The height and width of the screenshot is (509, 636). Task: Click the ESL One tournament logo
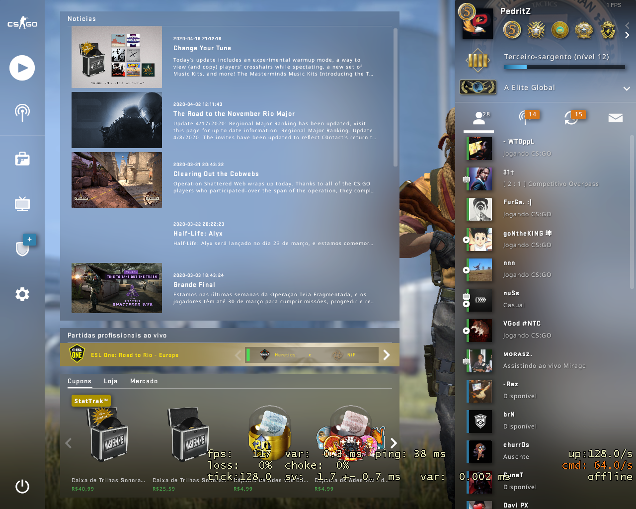(77, 354)
